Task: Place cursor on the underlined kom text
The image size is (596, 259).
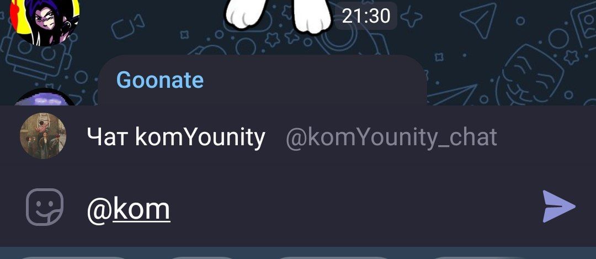Action: coord(141,209)
